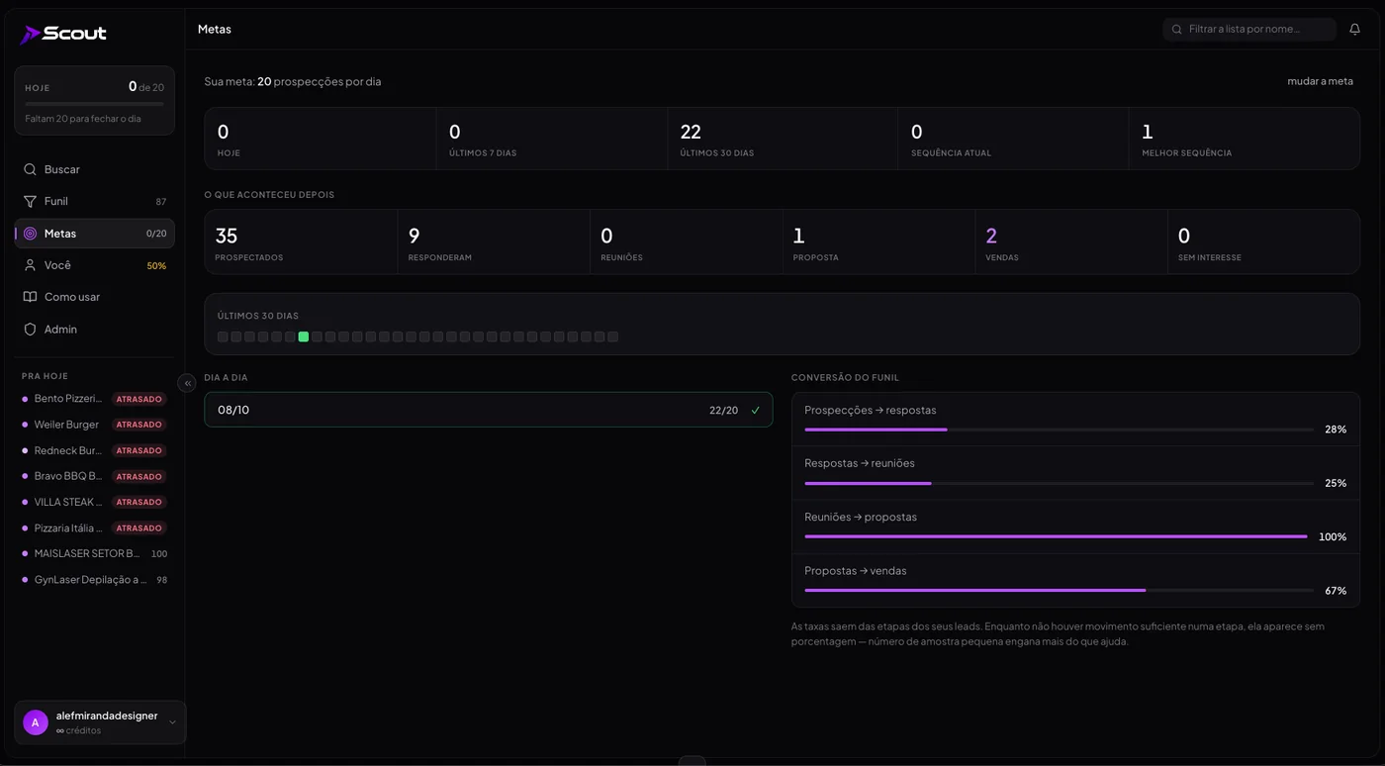
Task: Click the green checkmark on 08/10 row
Action: pos(756,410)
